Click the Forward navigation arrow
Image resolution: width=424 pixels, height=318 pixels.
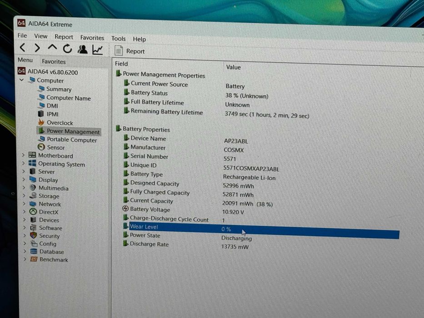coord(37,48)
